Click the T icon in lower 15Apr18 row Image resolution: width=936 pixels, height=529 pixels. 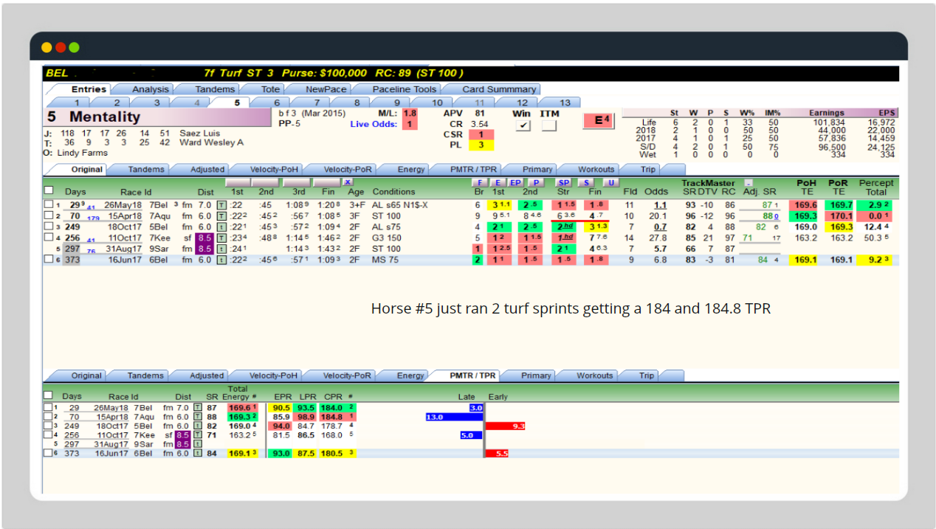(x=197, y=417)
